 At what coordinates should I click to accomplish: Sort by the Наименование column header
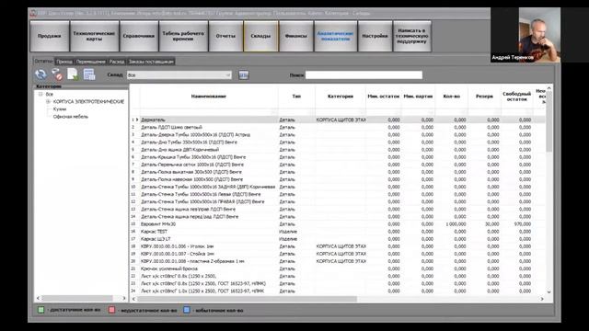(x=209, y=97)
